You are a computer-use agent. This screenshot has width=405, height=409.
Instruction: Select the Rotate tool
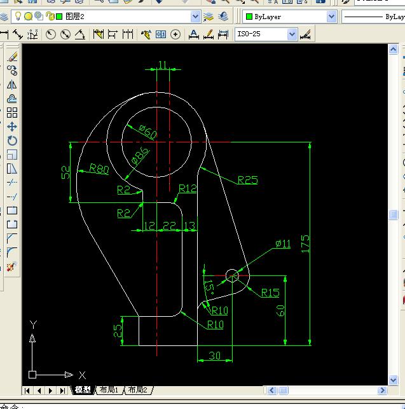point(12,141)
